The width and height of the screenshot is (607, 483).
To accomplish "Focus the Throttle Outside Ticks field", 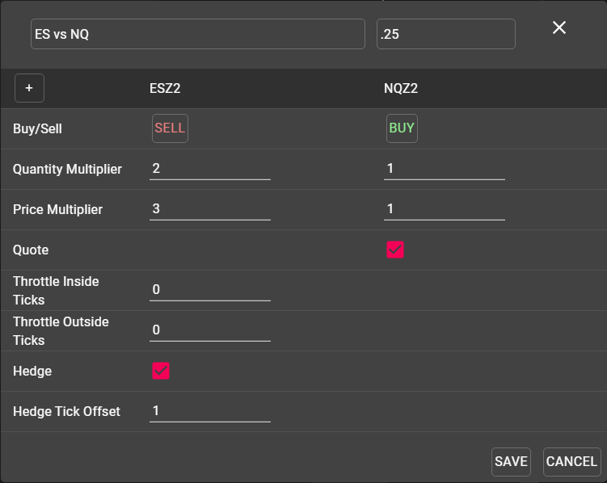I will (x=210, y=330).
